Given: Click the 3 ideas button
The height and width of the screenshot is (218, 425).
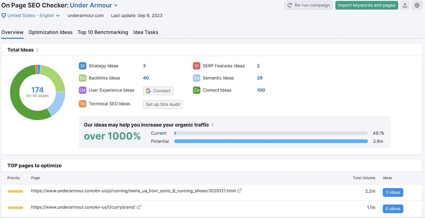Looking at the screenshot, I should [x=393, y=192].
